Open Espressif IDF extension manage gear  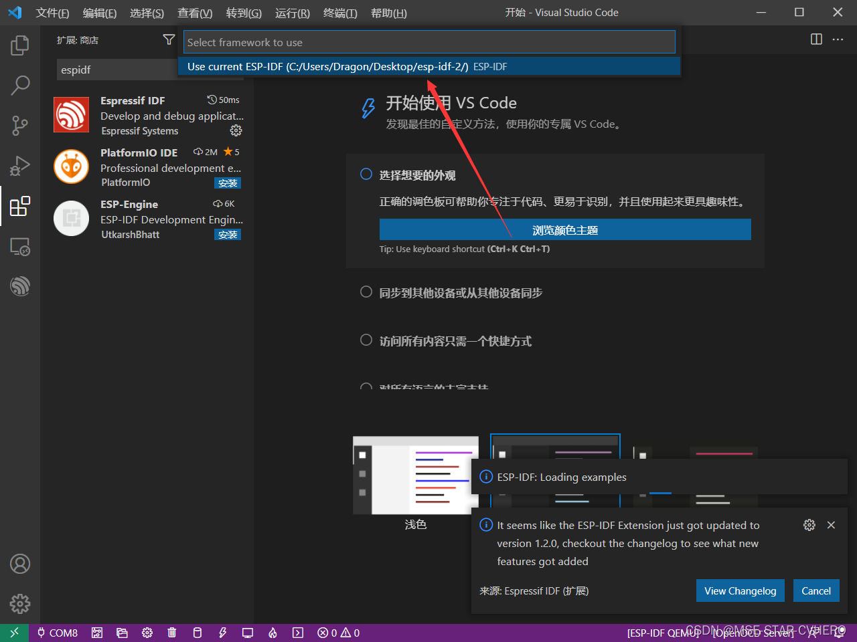point(236,130)
